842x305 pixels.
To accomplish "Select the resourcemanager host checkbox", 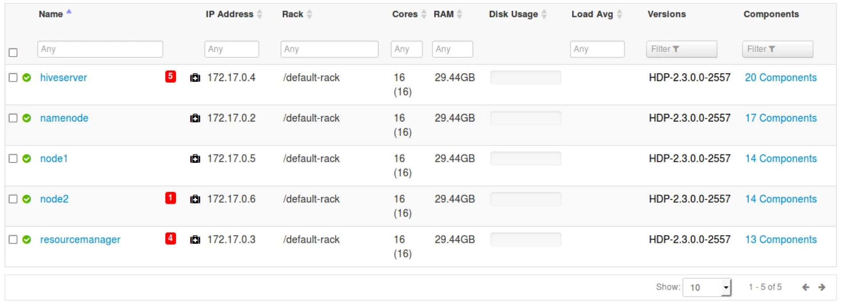I will pyautogui.click(x=13, y=239).
